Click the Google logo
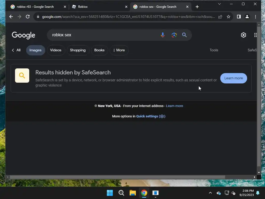This screenshot has height=199, width=265. [24, 35]
